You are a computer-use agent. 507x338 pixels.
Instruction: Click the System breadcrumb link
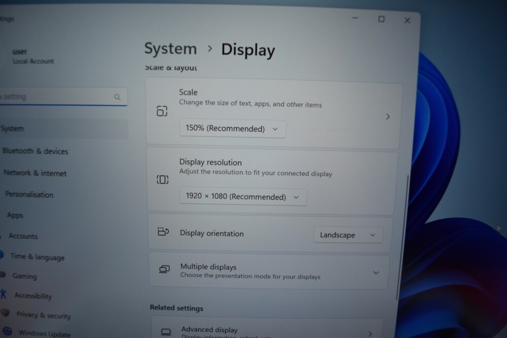[170, 49]
